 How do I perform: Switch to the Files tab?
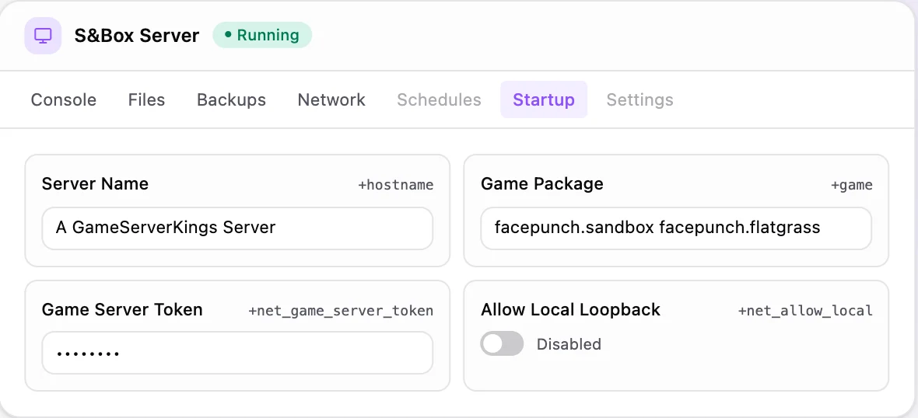(x=146, y=100)
